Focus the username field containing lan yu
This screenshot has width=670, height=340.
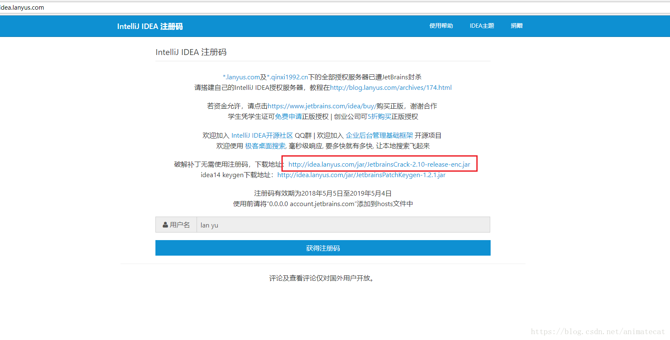click(x=343, y=225)
